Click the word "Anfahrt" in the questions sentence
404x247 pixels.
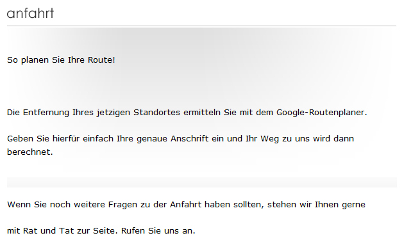pos(185,205)
